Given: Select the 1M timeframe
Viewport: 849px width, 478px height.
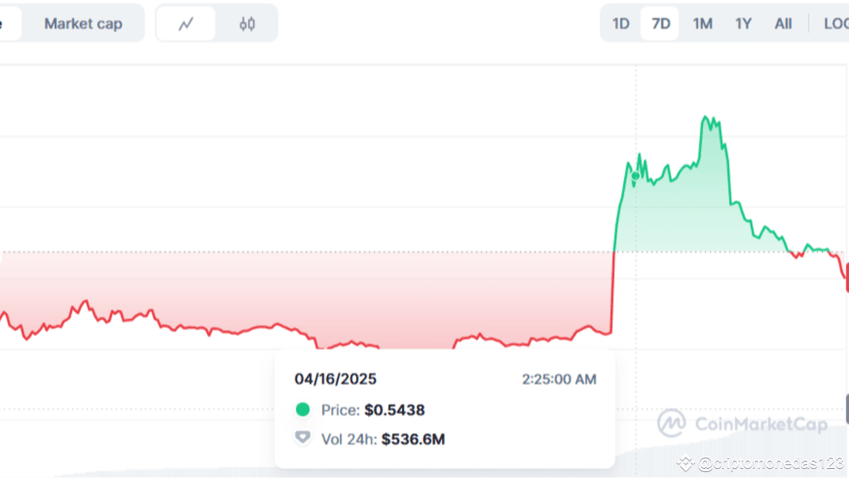Looking at the screenshot, I should tap(702, 23).
